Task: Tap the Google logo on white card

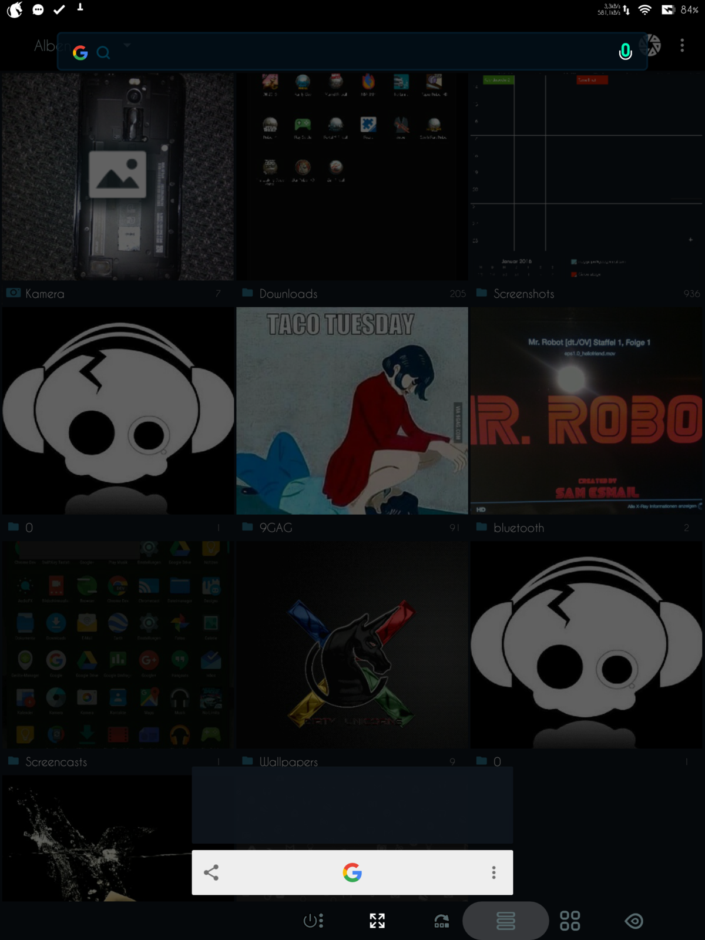Action: pos(352,872)
